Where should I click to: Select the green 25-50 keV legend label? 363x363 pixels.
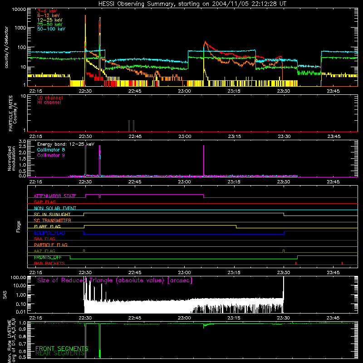coord(50,25)
